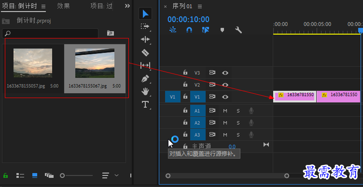Mute the A3 track
The image size is (363, 187).
225,135
